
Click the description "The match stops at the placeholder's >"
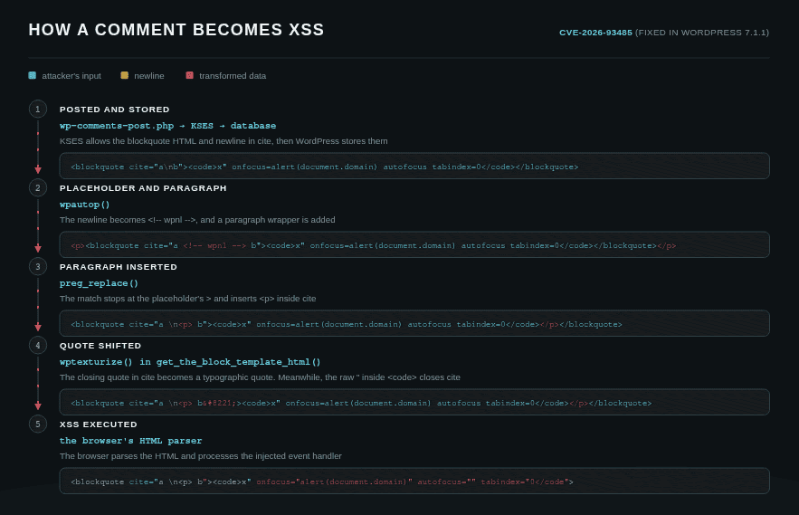(x=187, y=299)
